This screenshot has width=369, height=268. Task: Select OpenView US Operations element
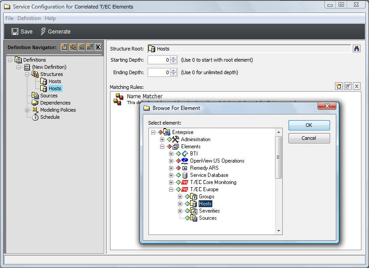[x=217, y=161]
